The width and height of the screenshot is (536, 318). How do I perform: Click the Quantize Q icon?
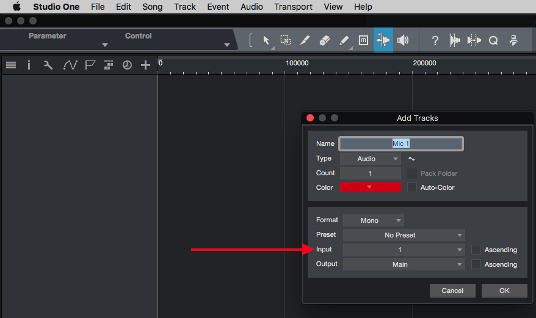coord(493,41)
